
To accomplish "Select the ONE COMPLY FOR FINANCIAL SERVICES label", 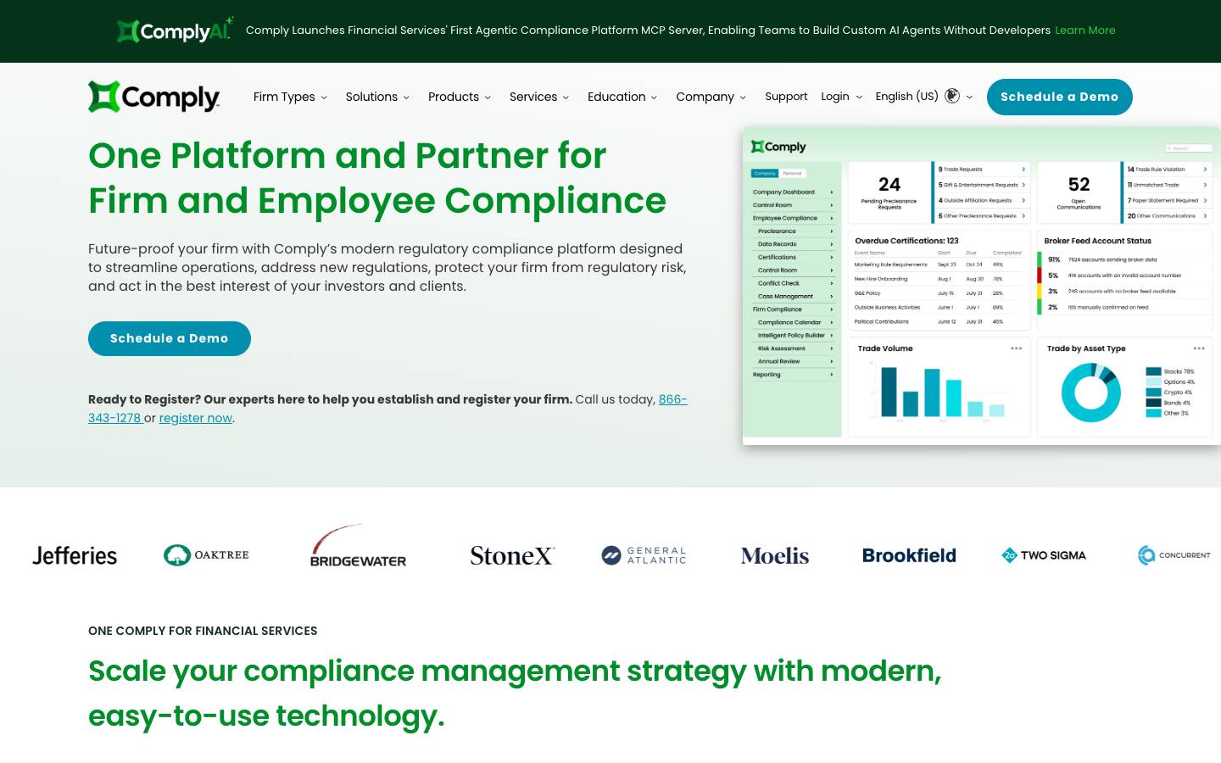I will click(x=203, y=631).
